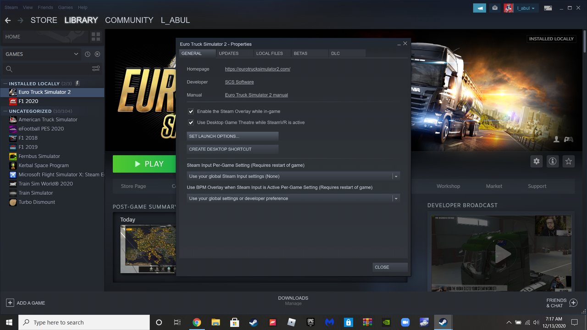Click the green Play button
The height and width of the screenshot is (330, 587).
144,164
